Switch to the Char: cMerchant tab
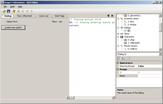163x104 pixels. pyautogui.click(x=24, y=16)
